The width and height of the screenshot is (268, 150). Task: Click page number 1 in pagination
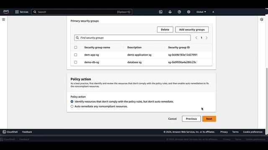pyautogui.click(x=201, y=38)
